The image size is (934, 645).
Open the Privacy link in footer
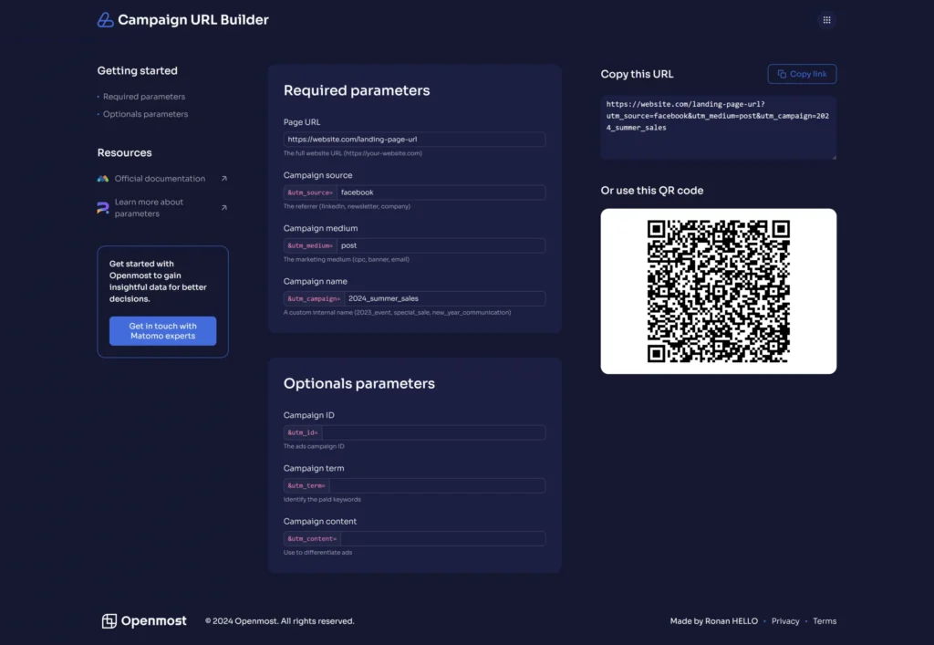tap(784, 621)
